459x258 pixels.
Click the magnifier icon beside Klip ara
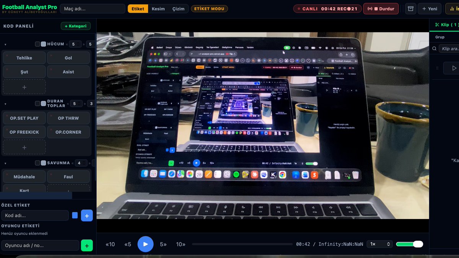tap(435, 49)
